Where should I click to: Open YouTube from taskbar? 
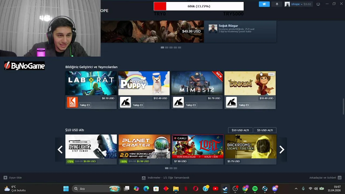[215, 189]
